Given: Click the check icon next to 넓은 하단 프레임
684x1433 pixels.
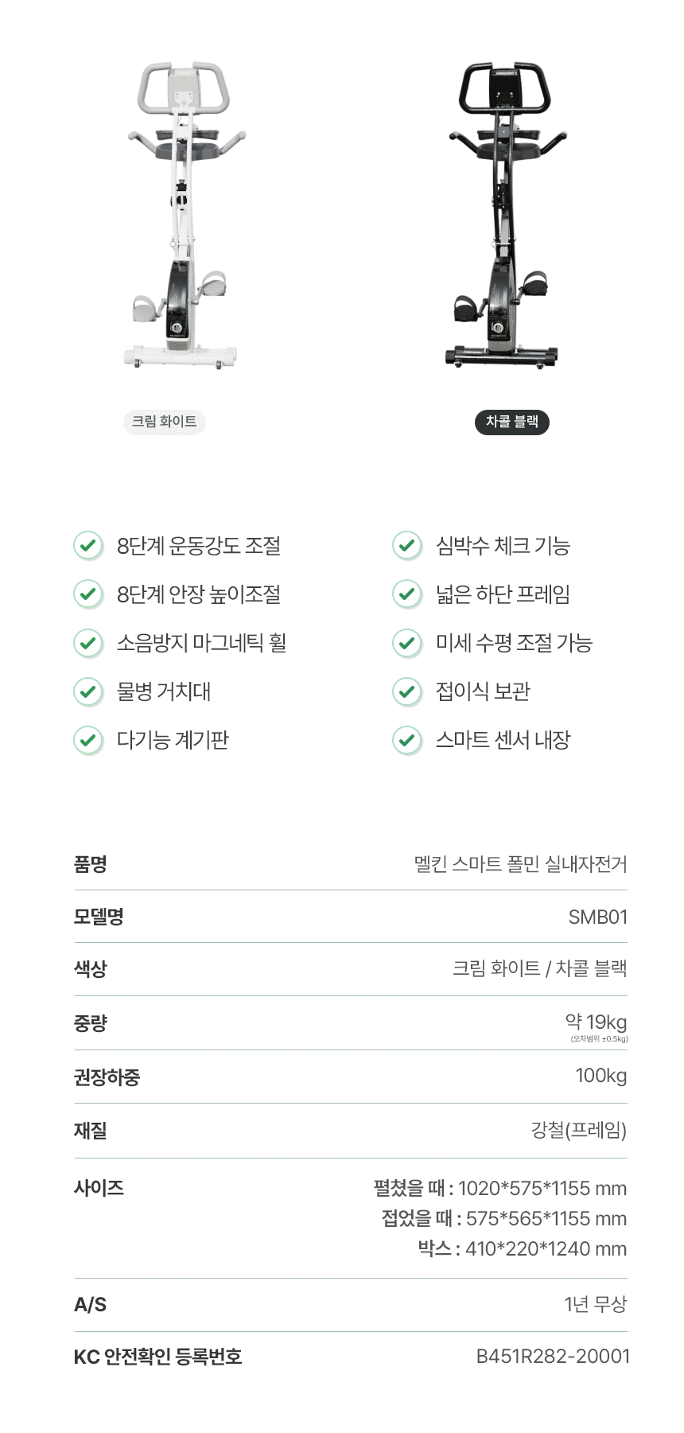Looking at the screenshot, I should [x=407, y=594].
